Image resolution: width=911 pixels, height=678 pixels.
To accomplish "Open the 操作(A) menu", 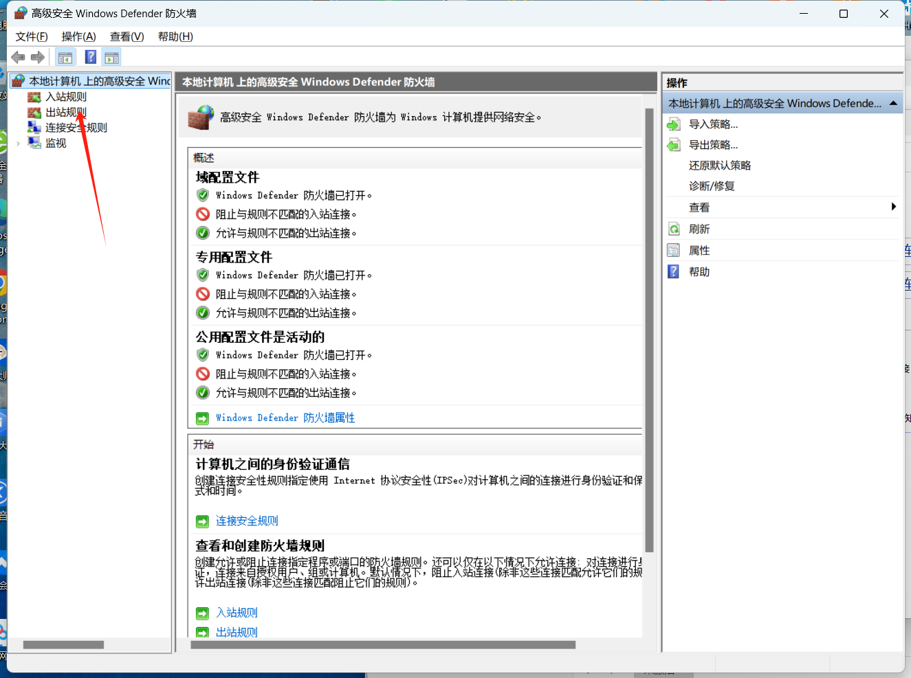I will click(78, 36).
